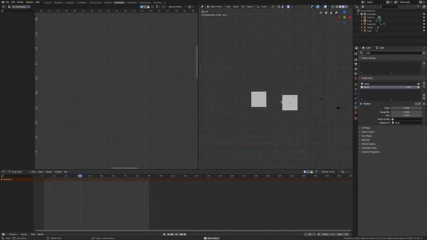Hide the Cube object in outliner
This screenshot has width=427, height=240.
coord(424,21)
